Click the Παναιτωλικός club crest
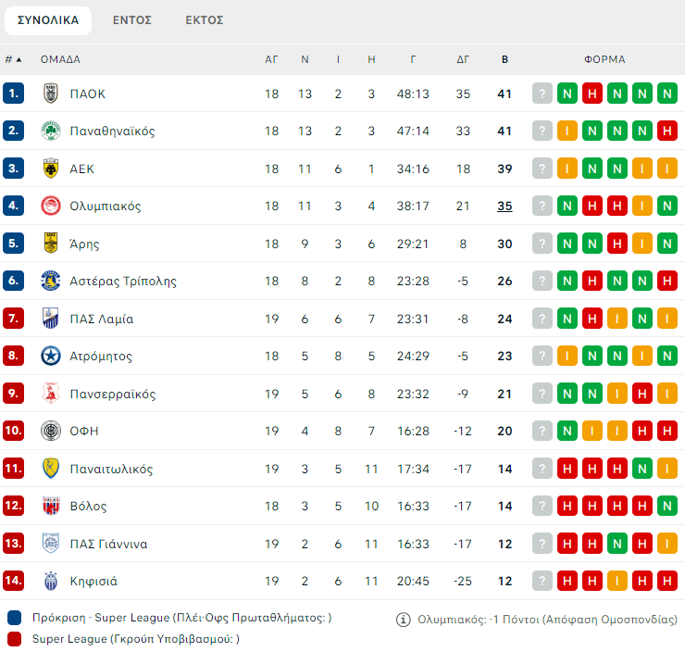The width and height of the screenshot is (685, 652). 51,469
